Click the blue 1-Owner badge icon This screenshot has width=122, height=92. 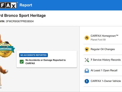pyautogui.click(x=87, y=81)
